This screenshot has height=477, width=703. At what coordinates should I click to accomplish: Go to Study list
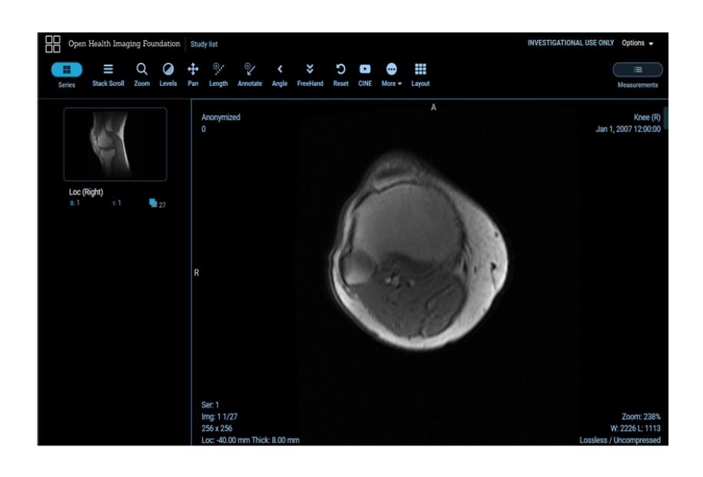(204, 44)
